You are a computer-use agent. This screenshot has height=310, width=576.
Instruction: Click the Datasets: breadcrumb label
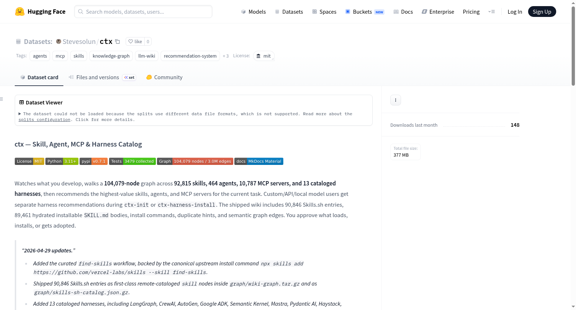coord(38,41)
